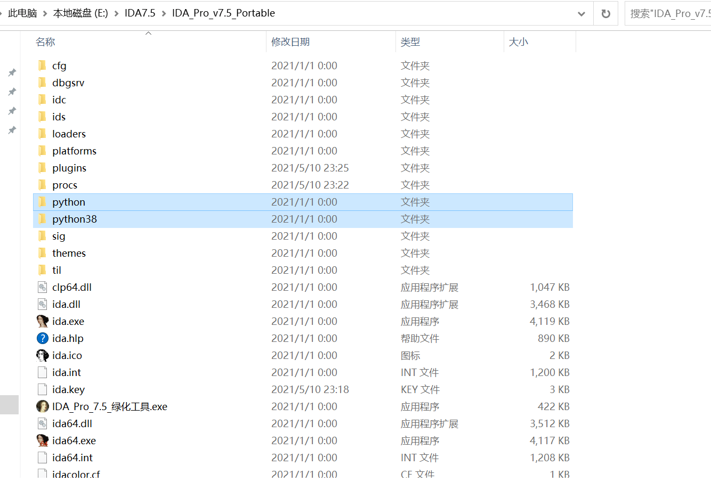Click the ida.dll file icon

click(43, 304)
